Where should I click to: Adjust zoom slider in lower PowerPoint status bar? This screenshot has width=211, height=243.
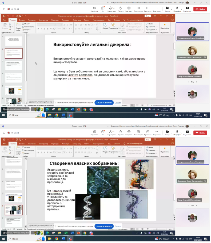pyautogui.click(x=159, y=229)
